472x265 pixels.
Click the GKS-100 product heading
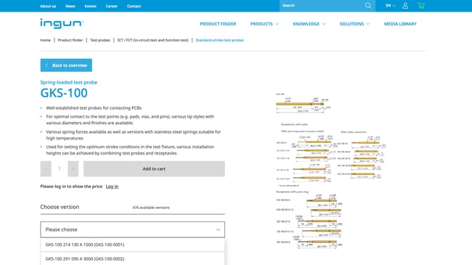click(64, 93)
